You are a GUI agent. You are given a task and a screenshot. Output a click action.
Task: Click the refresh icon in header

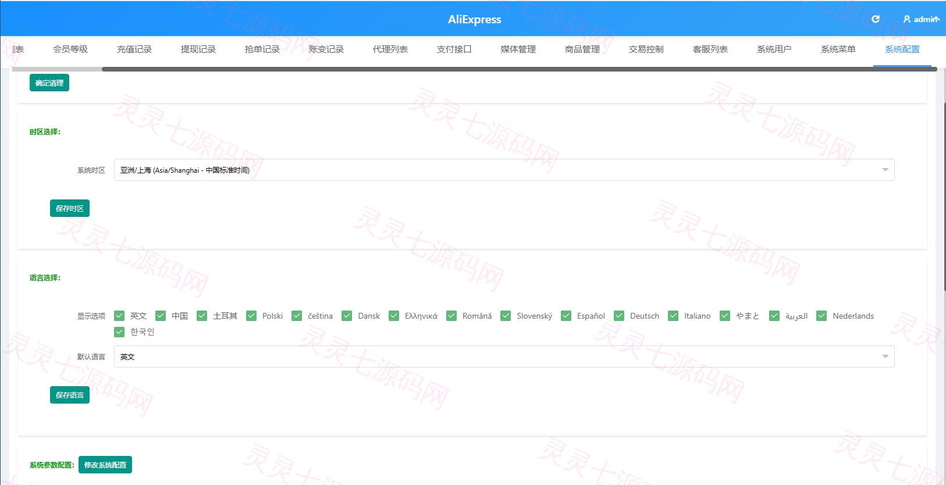pyautogui.click(x=876, y=19)
